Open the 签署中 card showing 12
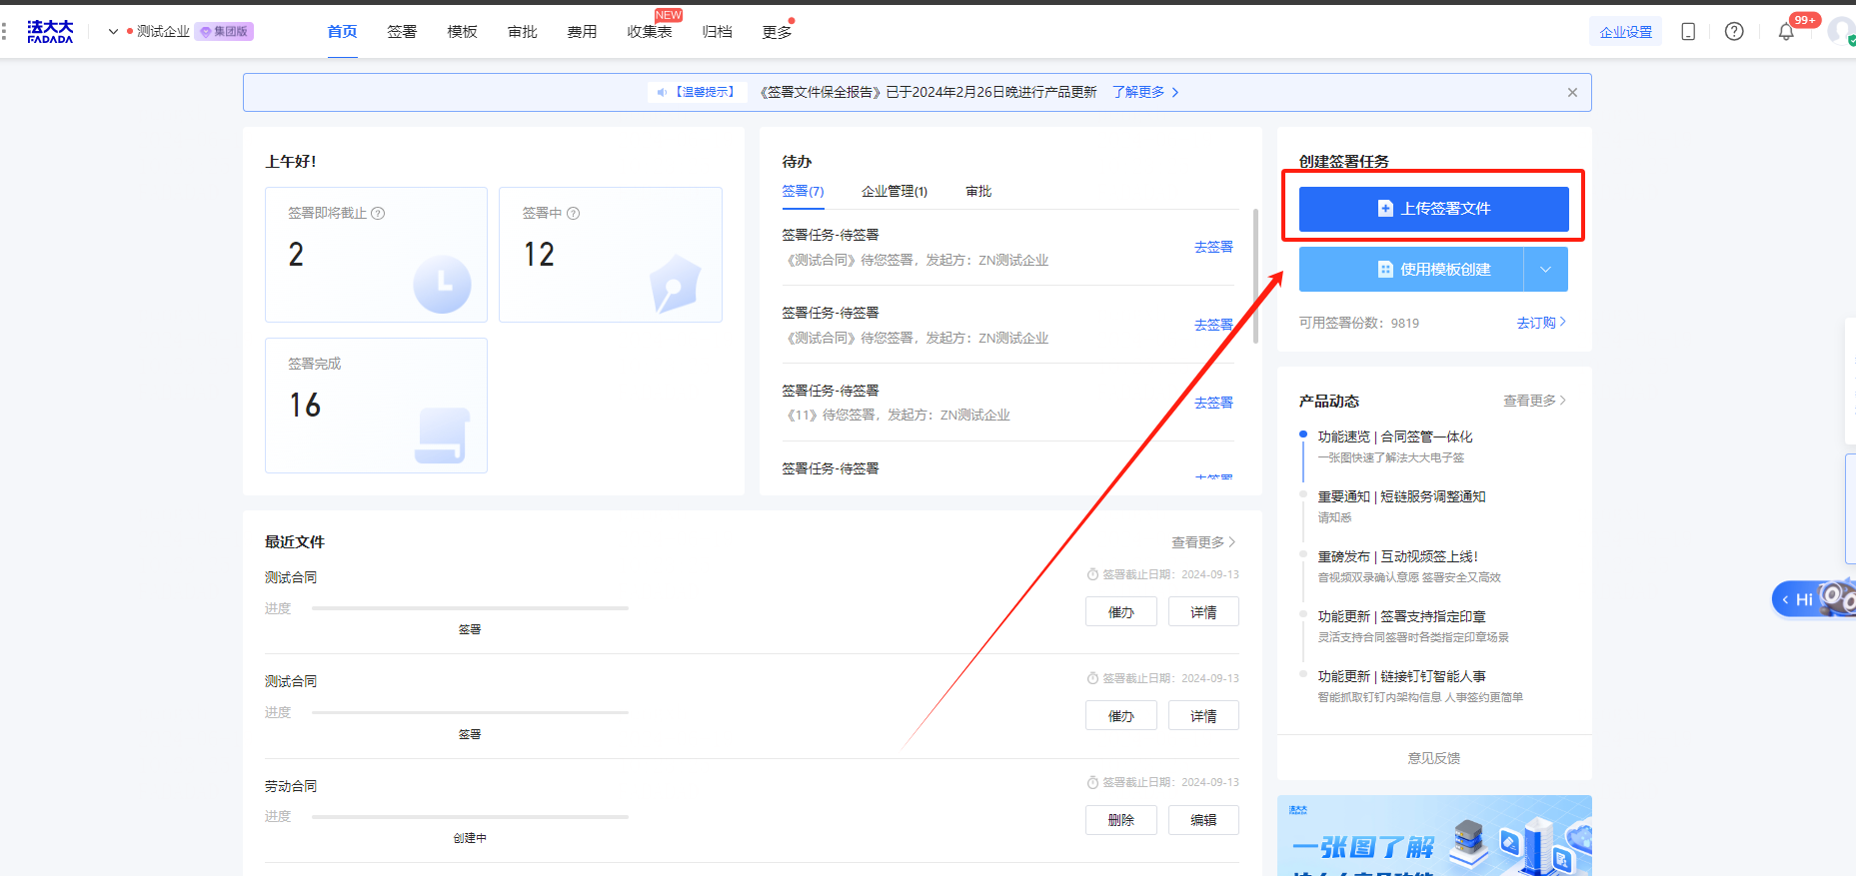The height and width of the screenshot is (876, 1856). (x=611, y=255)
